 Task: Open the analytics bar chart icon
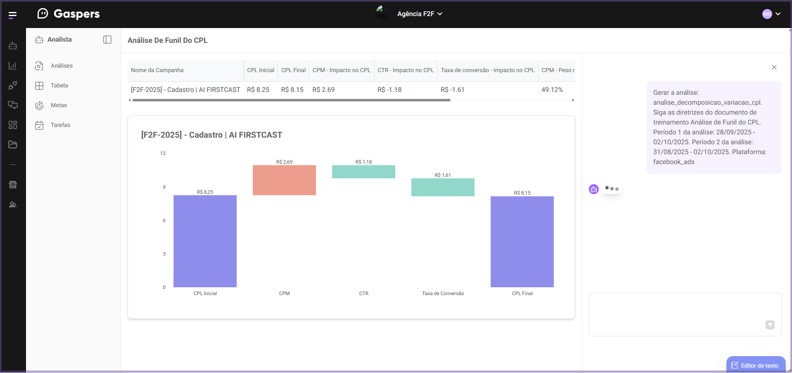pyautogui.click(x=13, y=66)
